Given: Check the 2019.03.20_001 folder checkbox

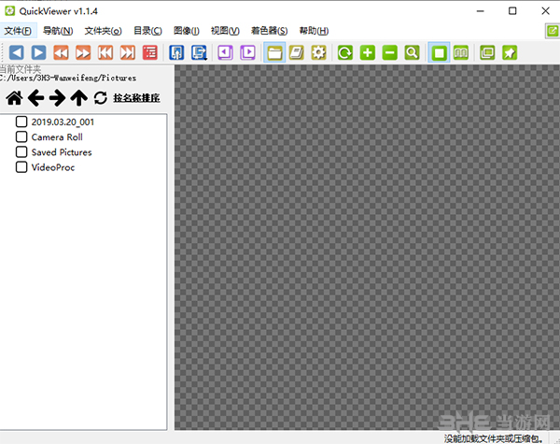Looking at the screenshot, I should point(21,122).
